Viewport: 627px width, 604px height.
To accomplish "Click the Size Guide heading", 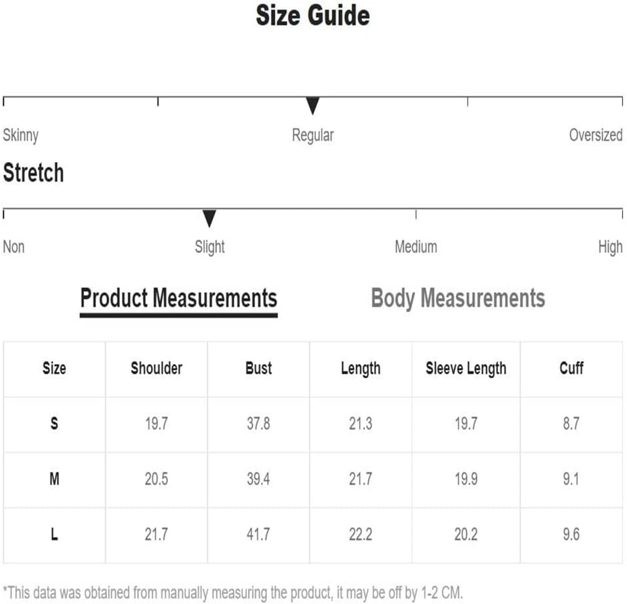I will (x=313, y=16).
